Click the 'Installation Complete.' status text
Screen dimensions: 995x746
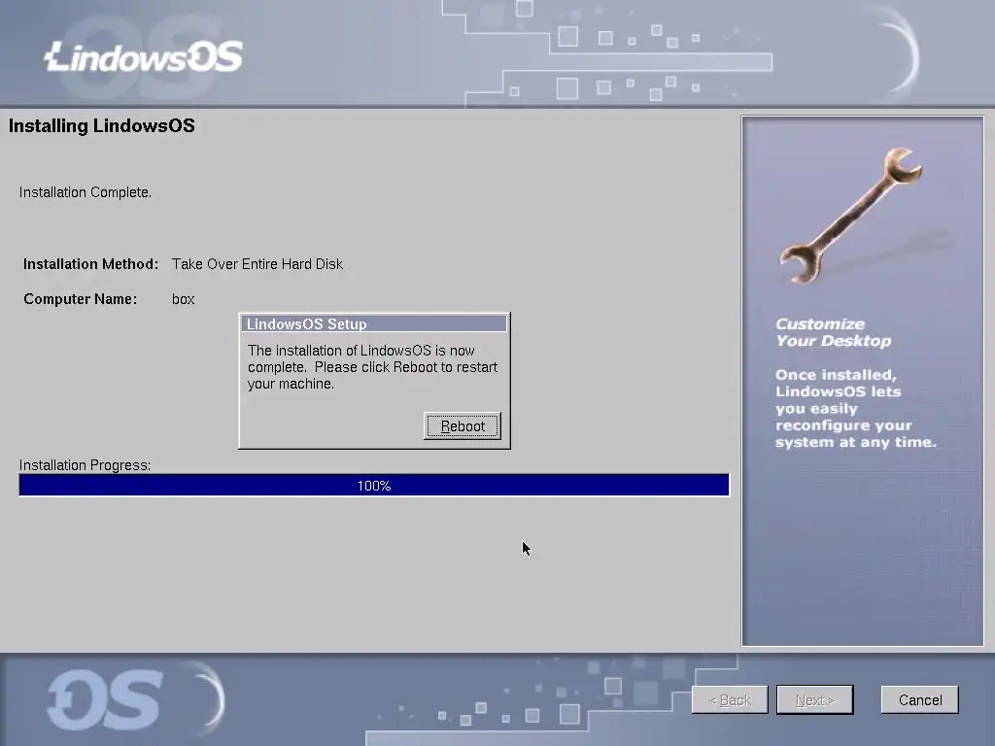(86, 192)
